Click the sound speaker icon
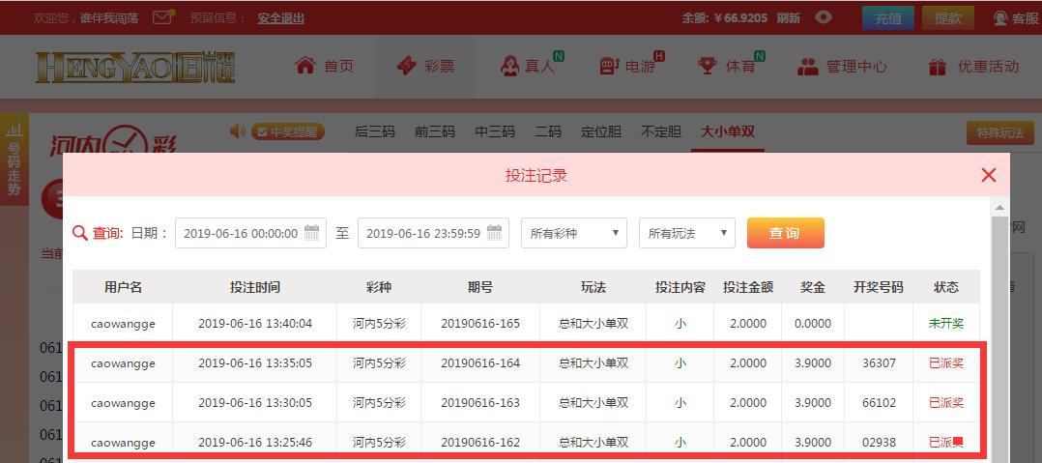The image size is (1042, 463). (237, 131)
